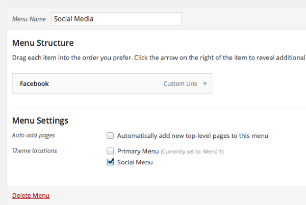Click the 'Social Menu' label text
The image size is (306, 205).
pos(135,162)
